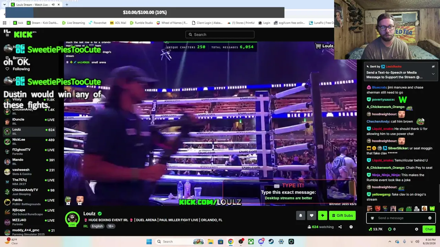Mute the Loulz Stream tab audio
The height and width of the screenshot is (247, 440).
53,5
